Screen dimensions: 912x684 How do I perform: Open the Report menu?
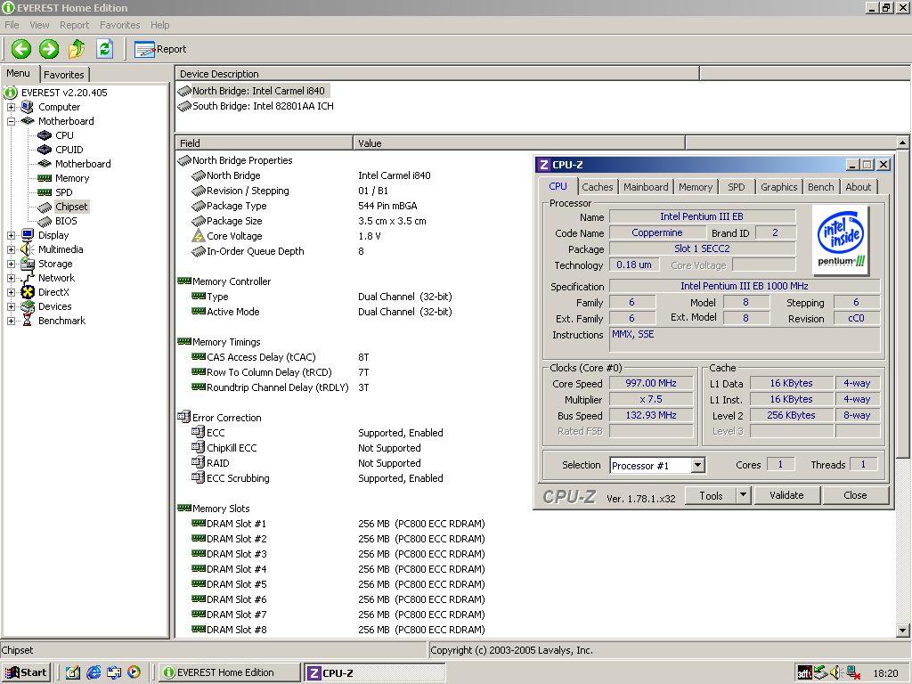click(75, 25)
